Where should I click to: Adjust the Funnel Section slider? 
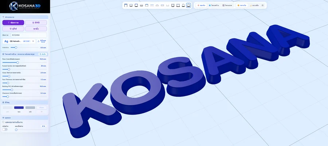[x=24, y=69]
